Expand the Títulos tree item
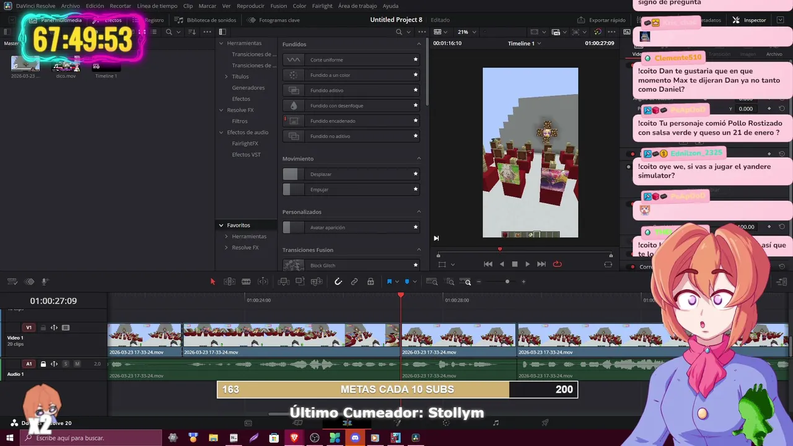 226,77
